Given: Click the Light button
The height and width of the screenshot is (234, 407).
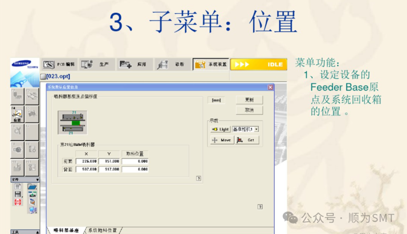Looking at the screenshot, I should point(220,129).
